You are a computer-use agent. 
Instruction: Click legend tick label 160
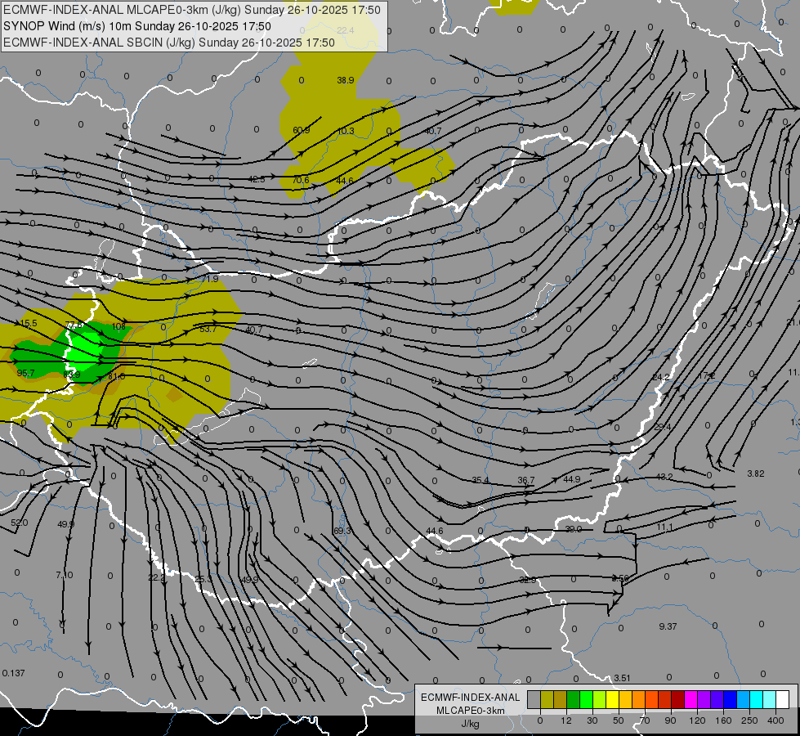723,720
